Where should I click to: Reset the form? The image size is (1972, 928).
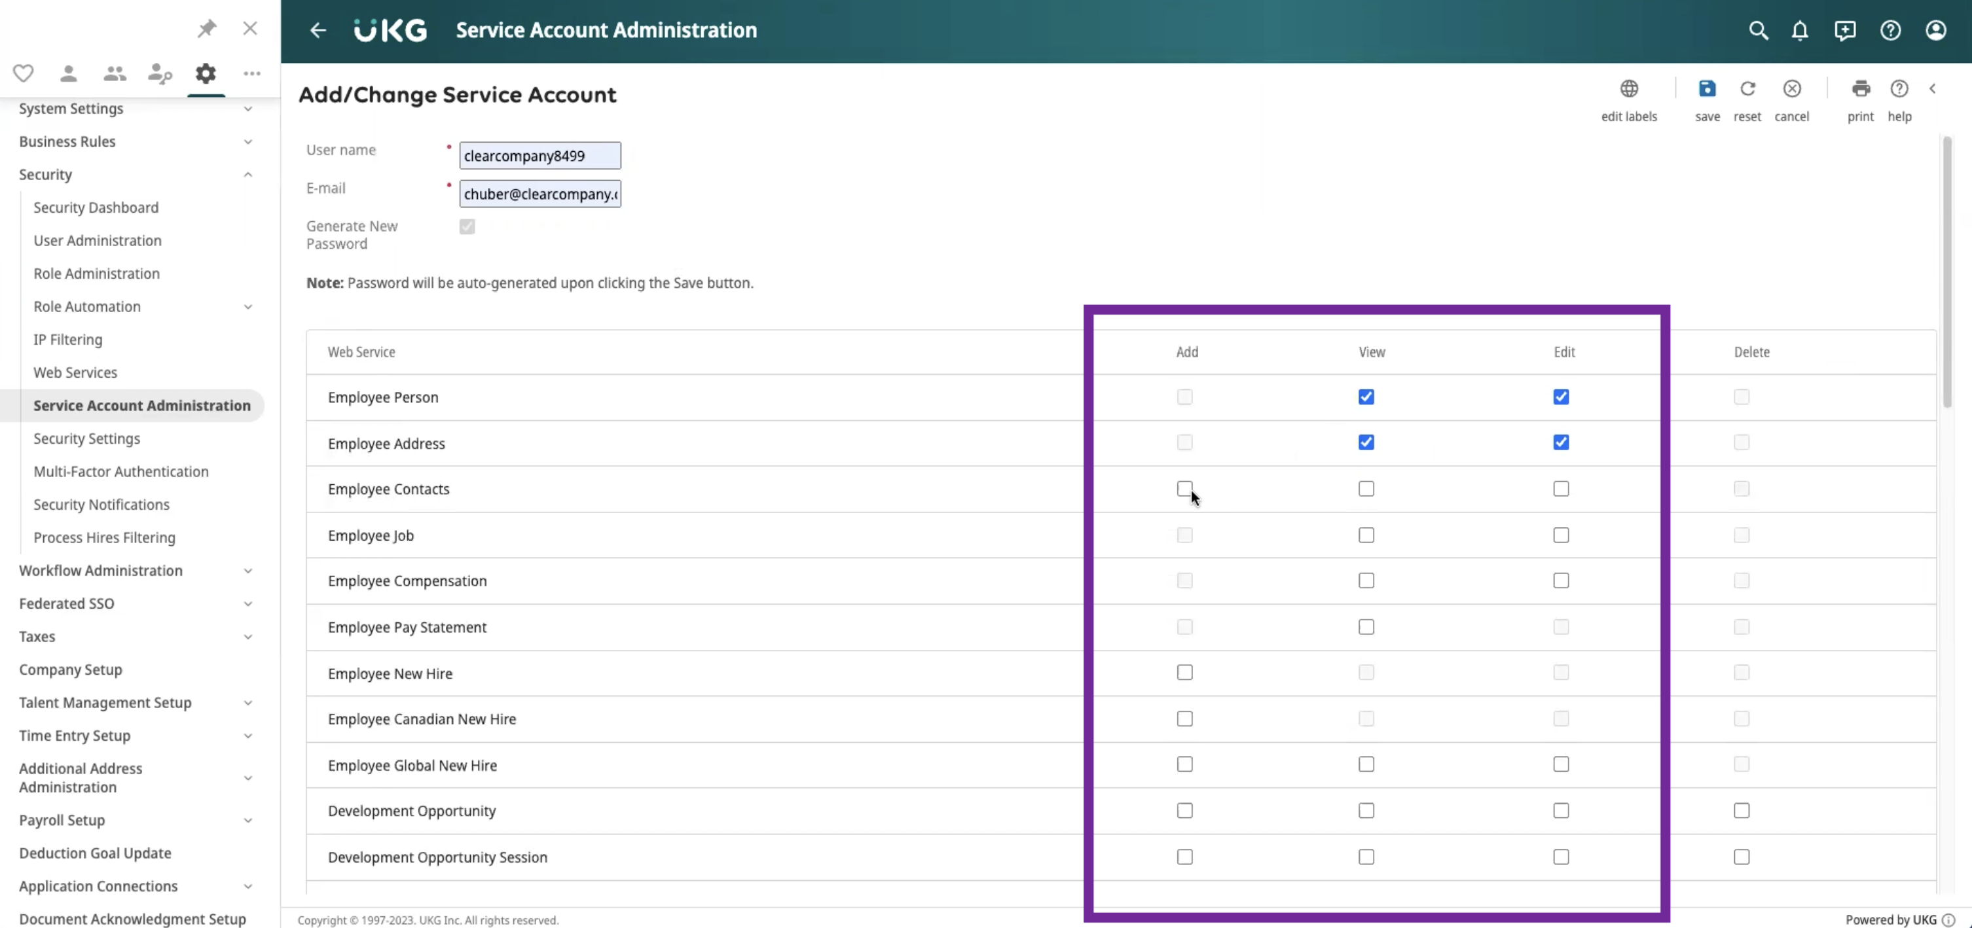pos(1747,89)
